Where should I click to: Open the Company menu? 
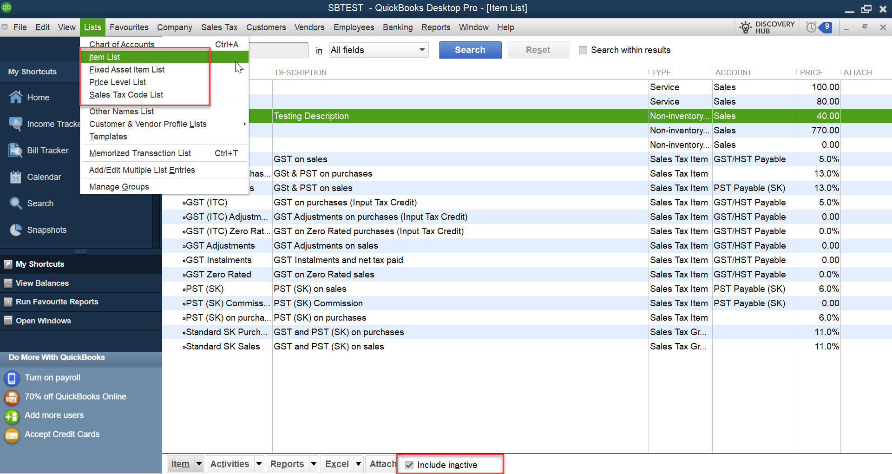pyautogui.click(x=175, y=27)
